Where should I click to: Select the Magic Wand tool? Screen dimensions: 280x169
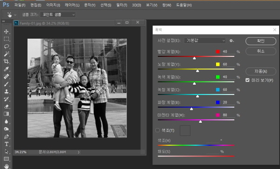click(6, 54)
